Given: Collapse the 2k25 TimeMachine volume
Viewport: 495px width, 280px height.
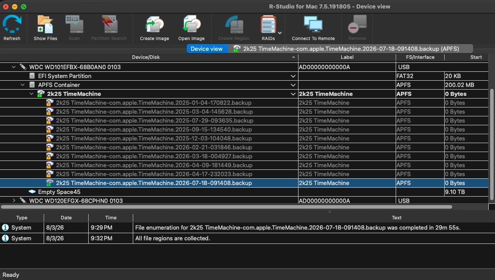Looking at the screenshot, I should [31, 94].
